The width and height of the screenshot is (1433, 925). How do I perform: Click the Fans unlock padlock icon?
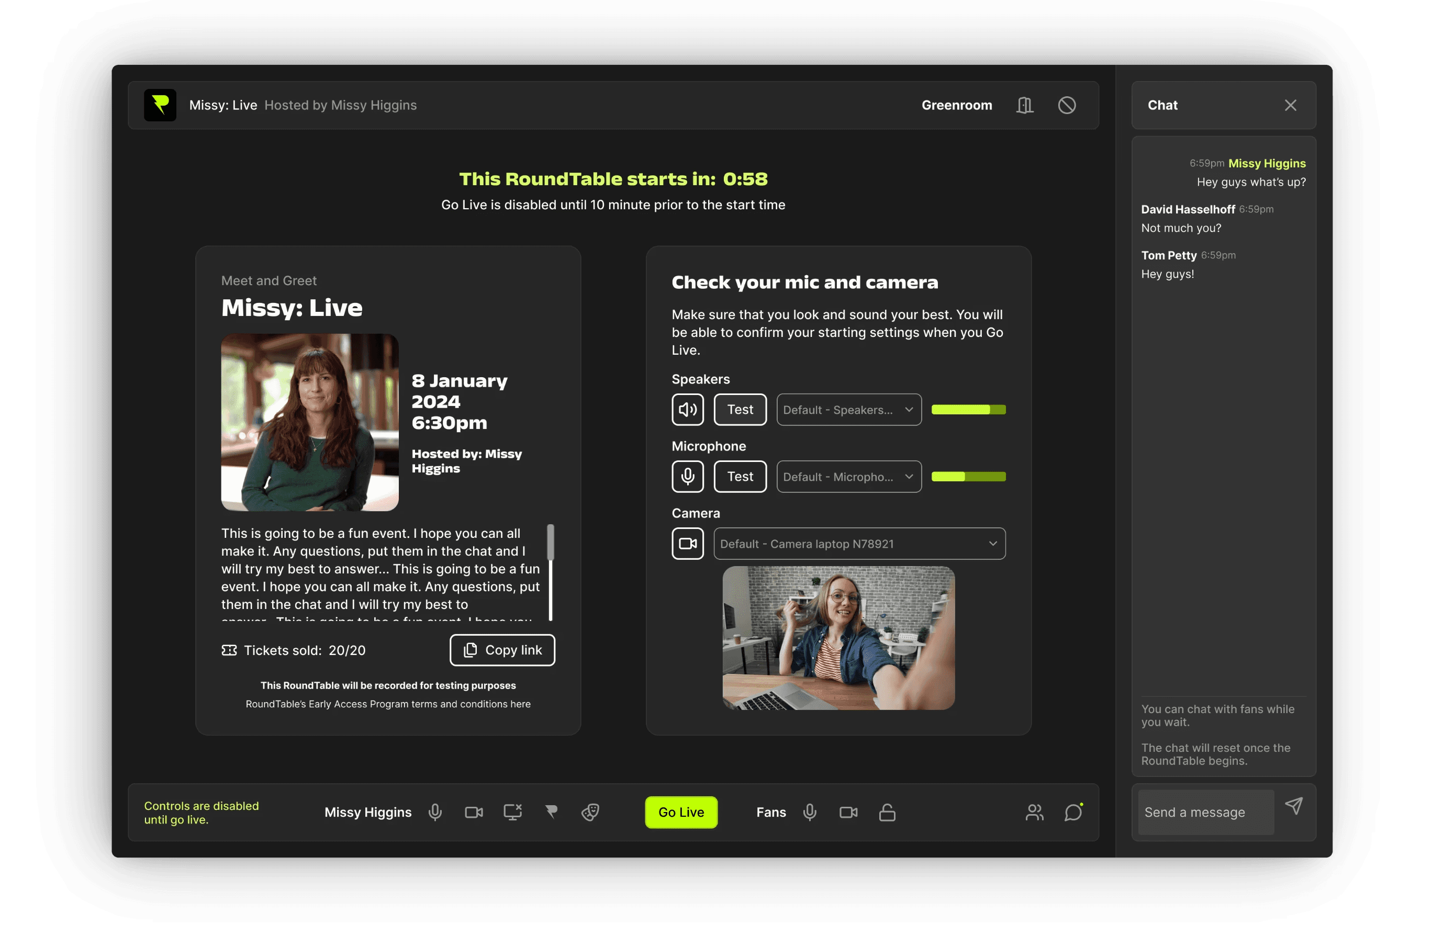click(887, 812)
